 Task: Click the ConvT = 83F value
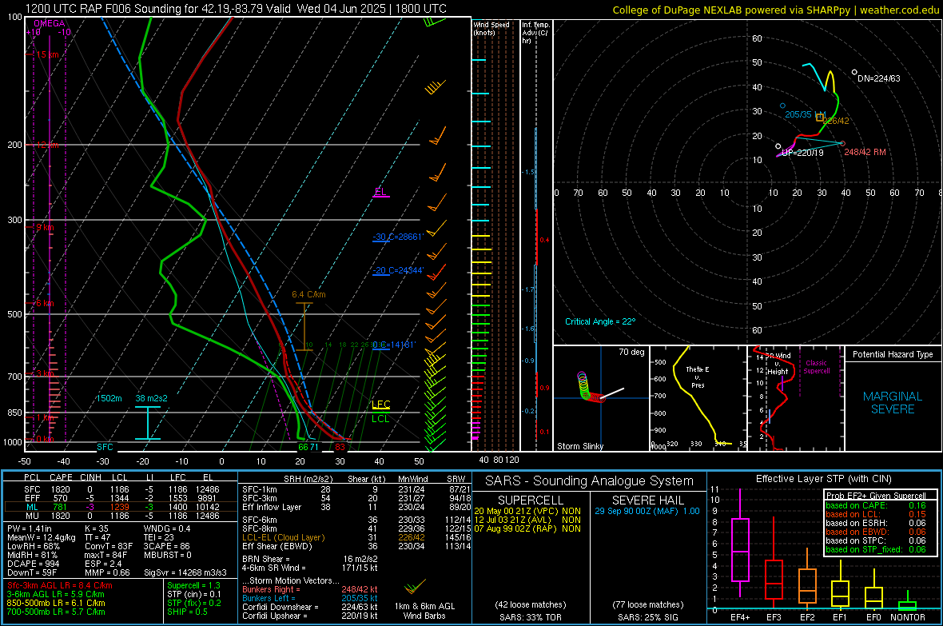pos(109,546)
